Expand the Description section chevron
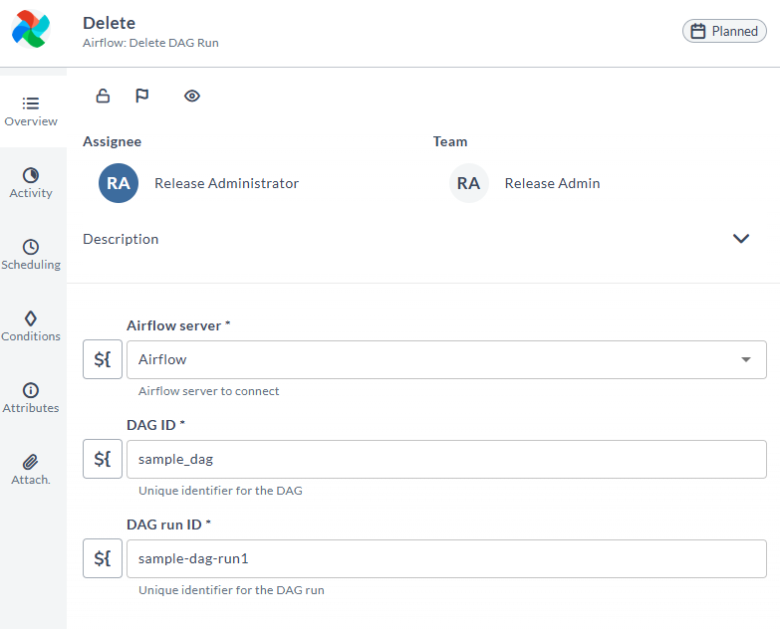This screenshot has height=629, width=780. [741, 239]
